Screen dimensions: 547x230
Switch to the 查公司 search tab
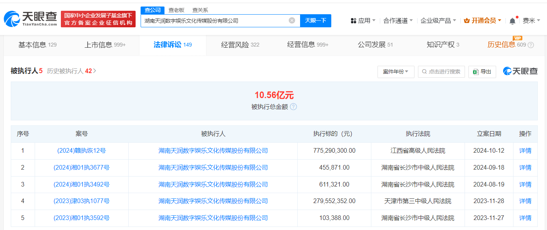153,10
